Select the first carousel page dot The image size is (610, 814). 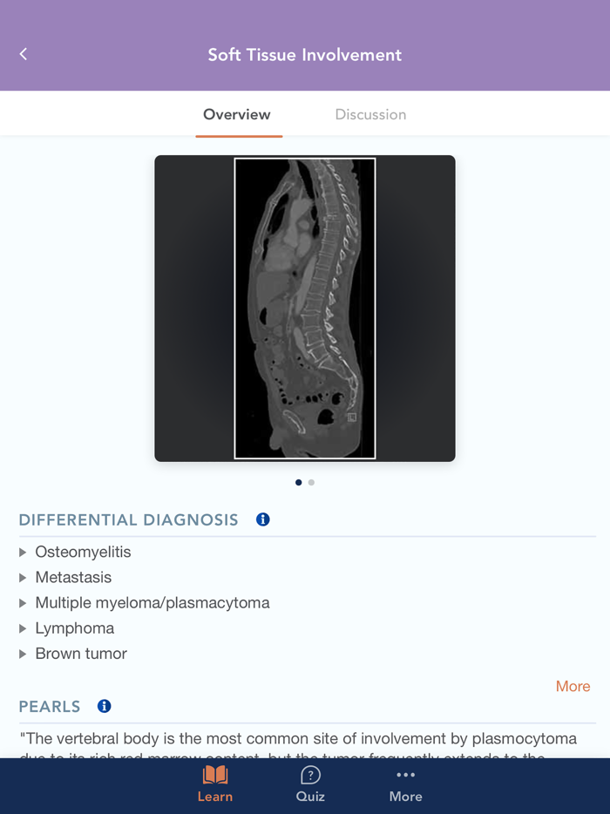pyautogui.click(x=298, y=482)
